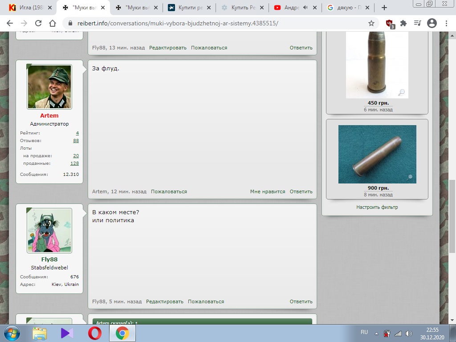Reply to Artem's 'За флуд.' post

(301, 191)
